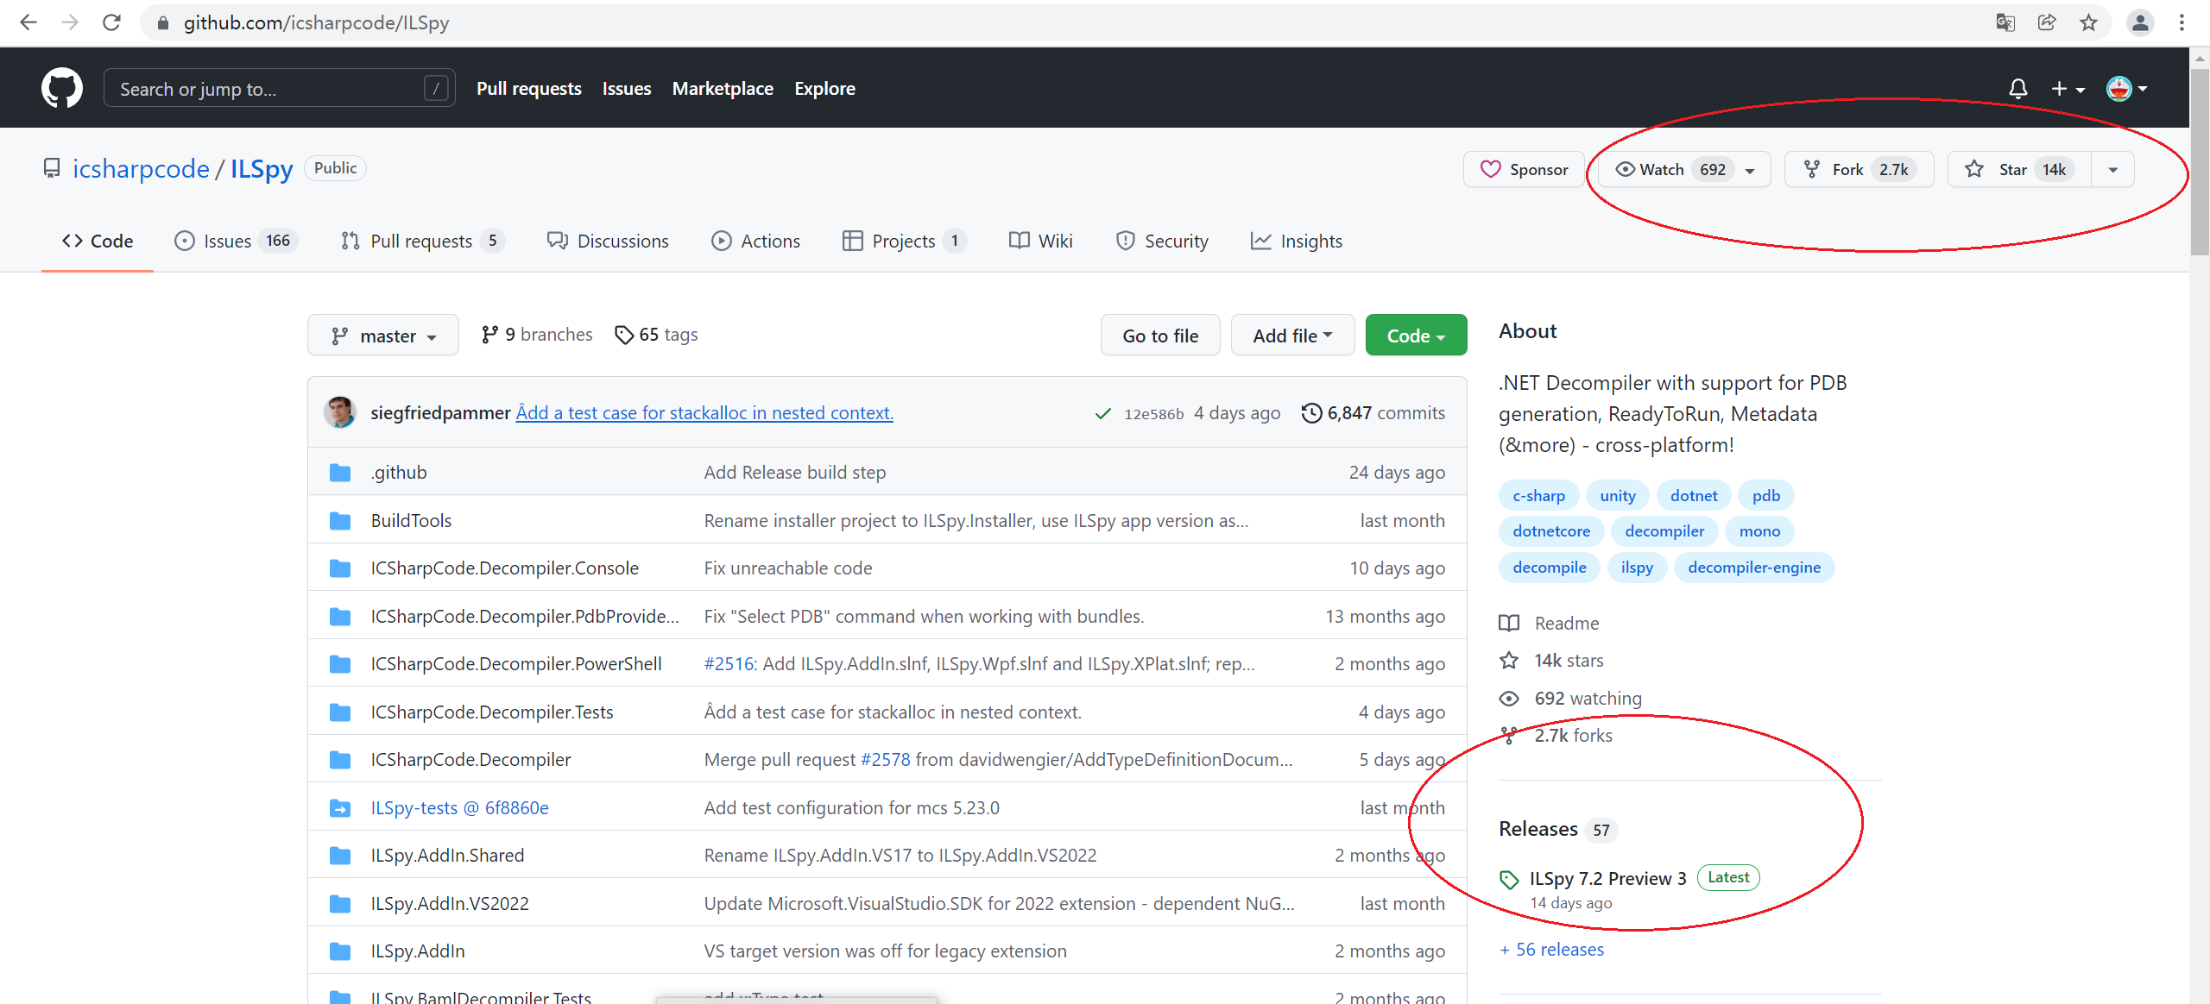The image size is (2210, 1004).
Task: Open the Watch 692 dropdown
Action: [1684, 169]
